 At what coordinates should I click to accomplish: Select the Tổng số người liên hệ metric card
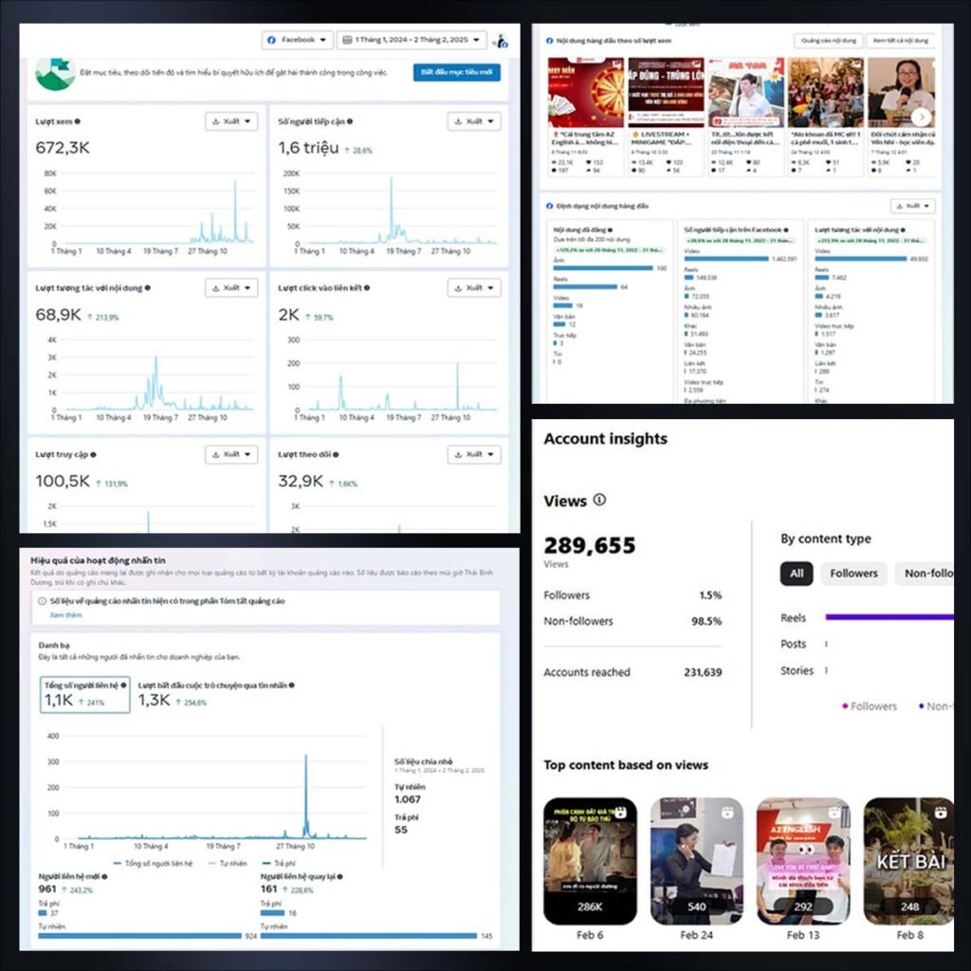(85, 694)
